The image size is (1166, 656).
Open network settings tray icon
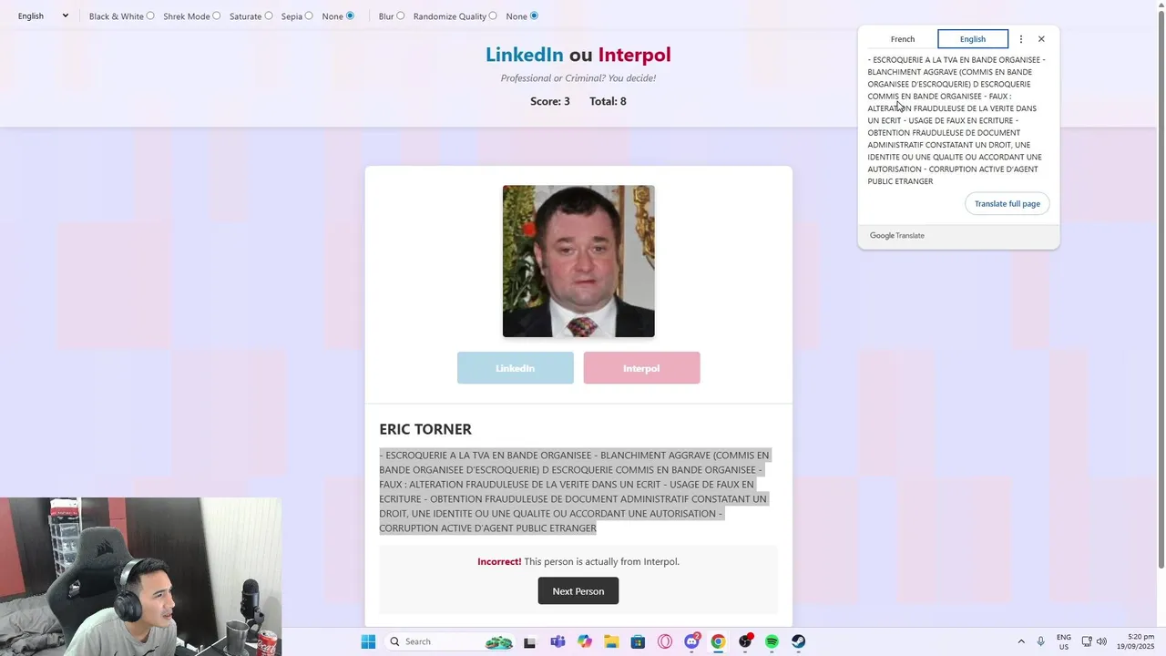point(1087,641)
